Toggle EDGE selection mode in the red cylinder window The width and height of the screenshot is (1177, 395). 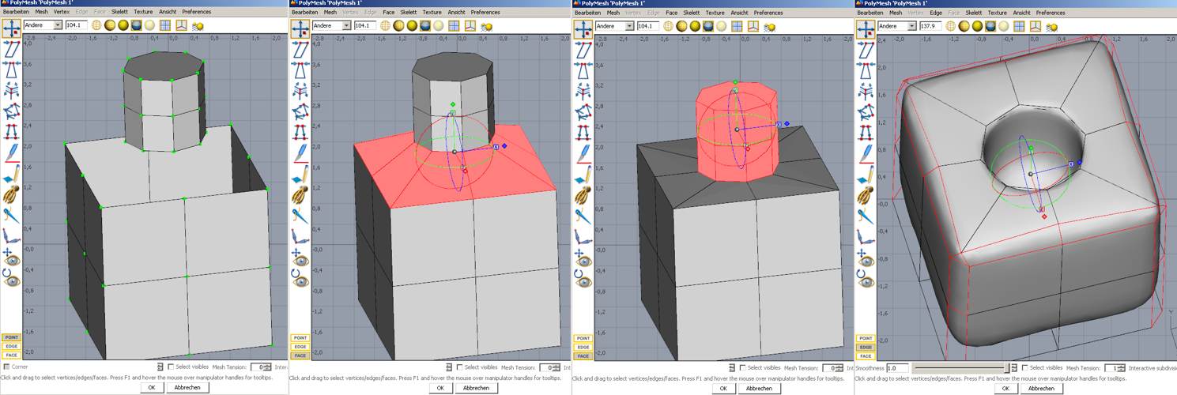[x=583, y=346]
